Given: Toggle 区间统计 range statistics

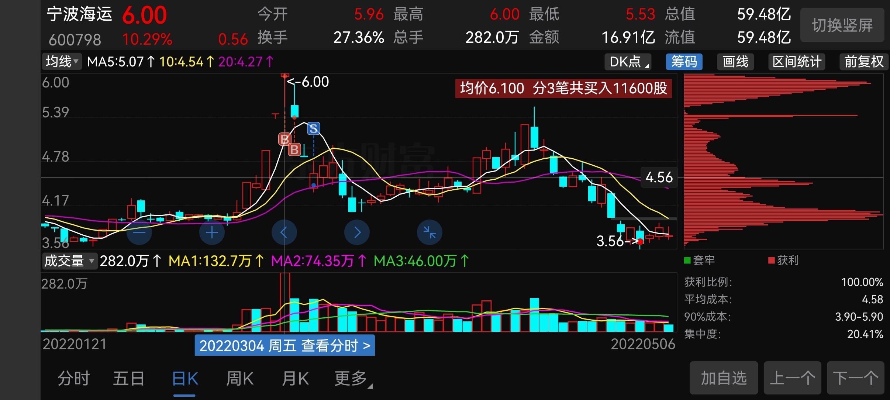Looking at the screenshot, I should (797, 62).
